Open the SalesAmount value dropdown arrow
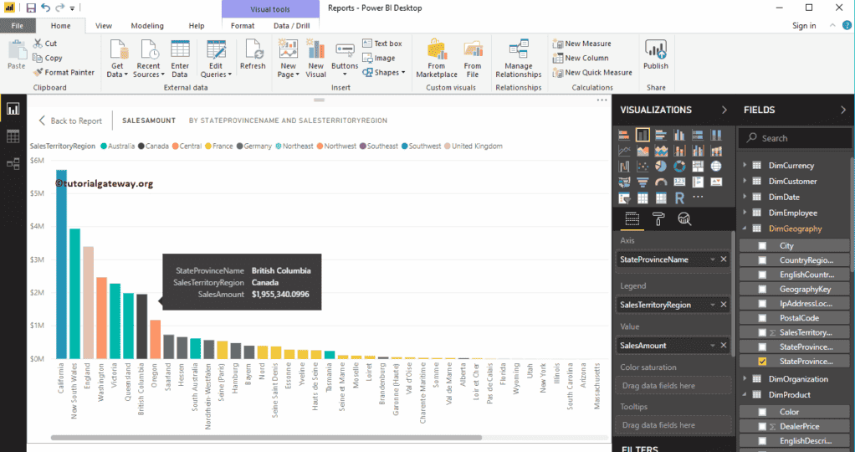 (x=712, y=346)
